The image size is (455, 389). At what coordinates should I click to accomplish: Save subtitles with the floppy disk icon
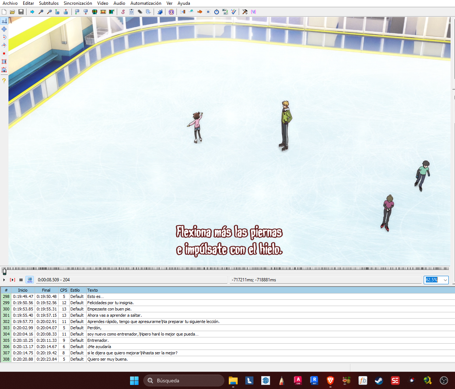click(21, 12)
